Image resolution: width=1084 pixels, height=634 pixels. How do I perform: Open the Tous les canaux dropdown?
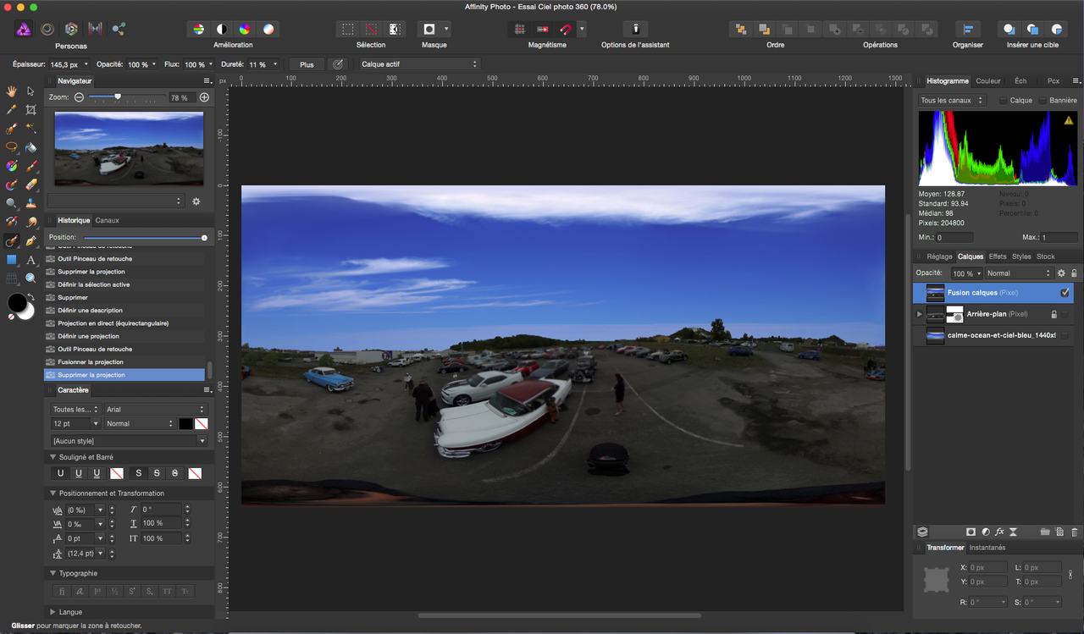[x=953, y=101]
